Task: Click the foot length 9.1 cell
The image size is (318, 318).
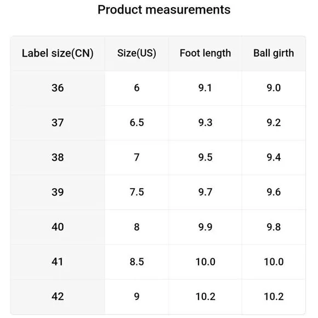Action: (205, 88)
